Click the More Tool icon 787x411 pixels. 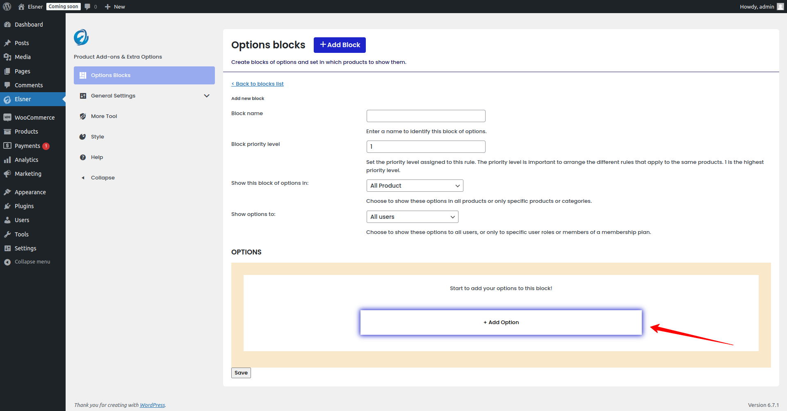tap(83, 116)
